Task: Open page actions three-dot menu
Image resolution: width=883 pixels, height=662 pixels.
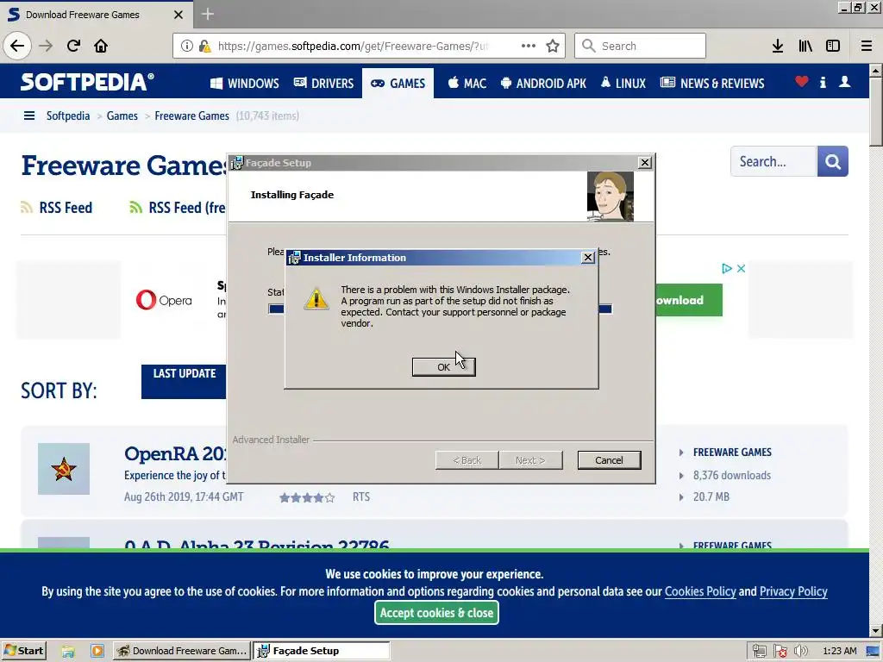Action: click(x=529, y=46)
